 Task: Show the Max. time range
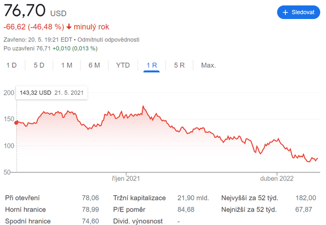tap(208, 65)
